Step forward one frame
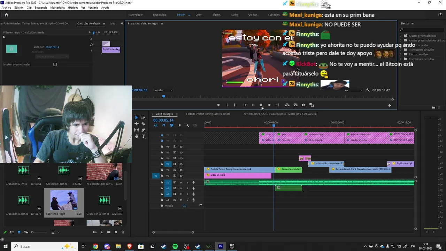This screenshot has width=446, height=251. tap(269, 105)
